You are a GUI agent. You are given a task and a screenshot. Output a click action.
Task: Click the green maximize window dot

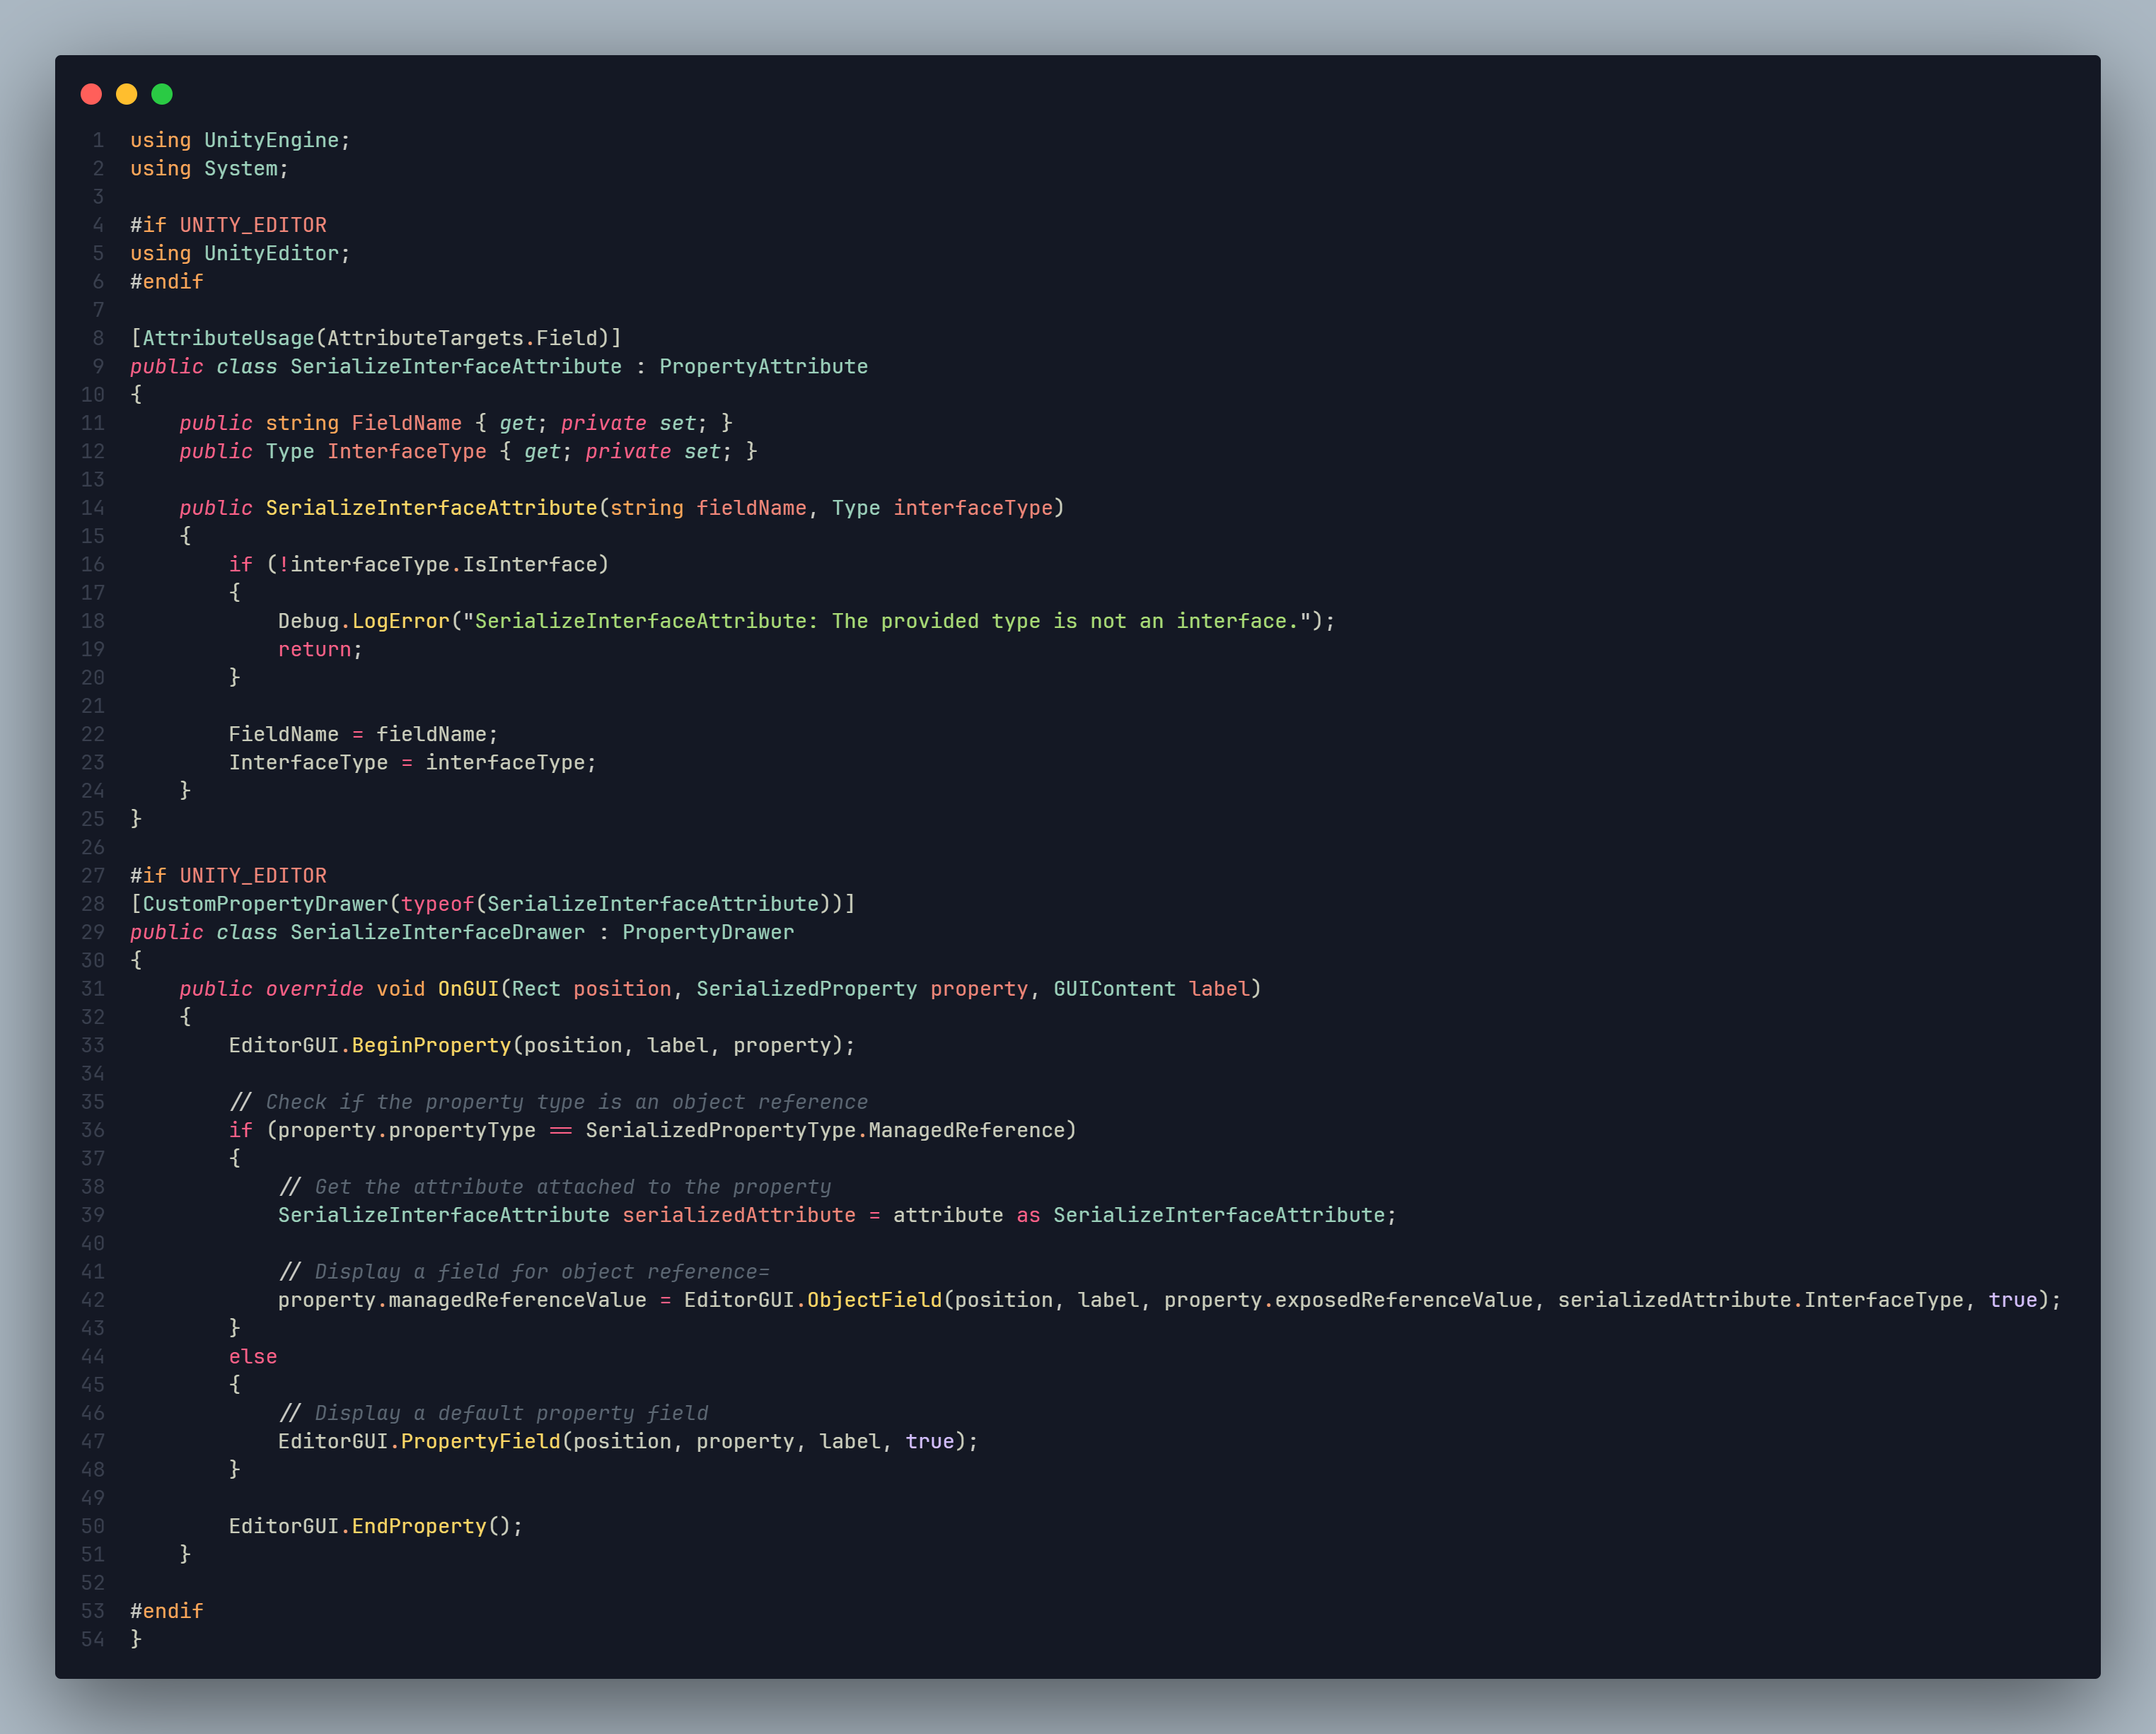(x=162, y=94)
